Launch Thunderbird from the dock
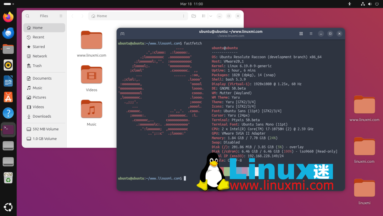 pyautogui.click(x=8, y=33)
